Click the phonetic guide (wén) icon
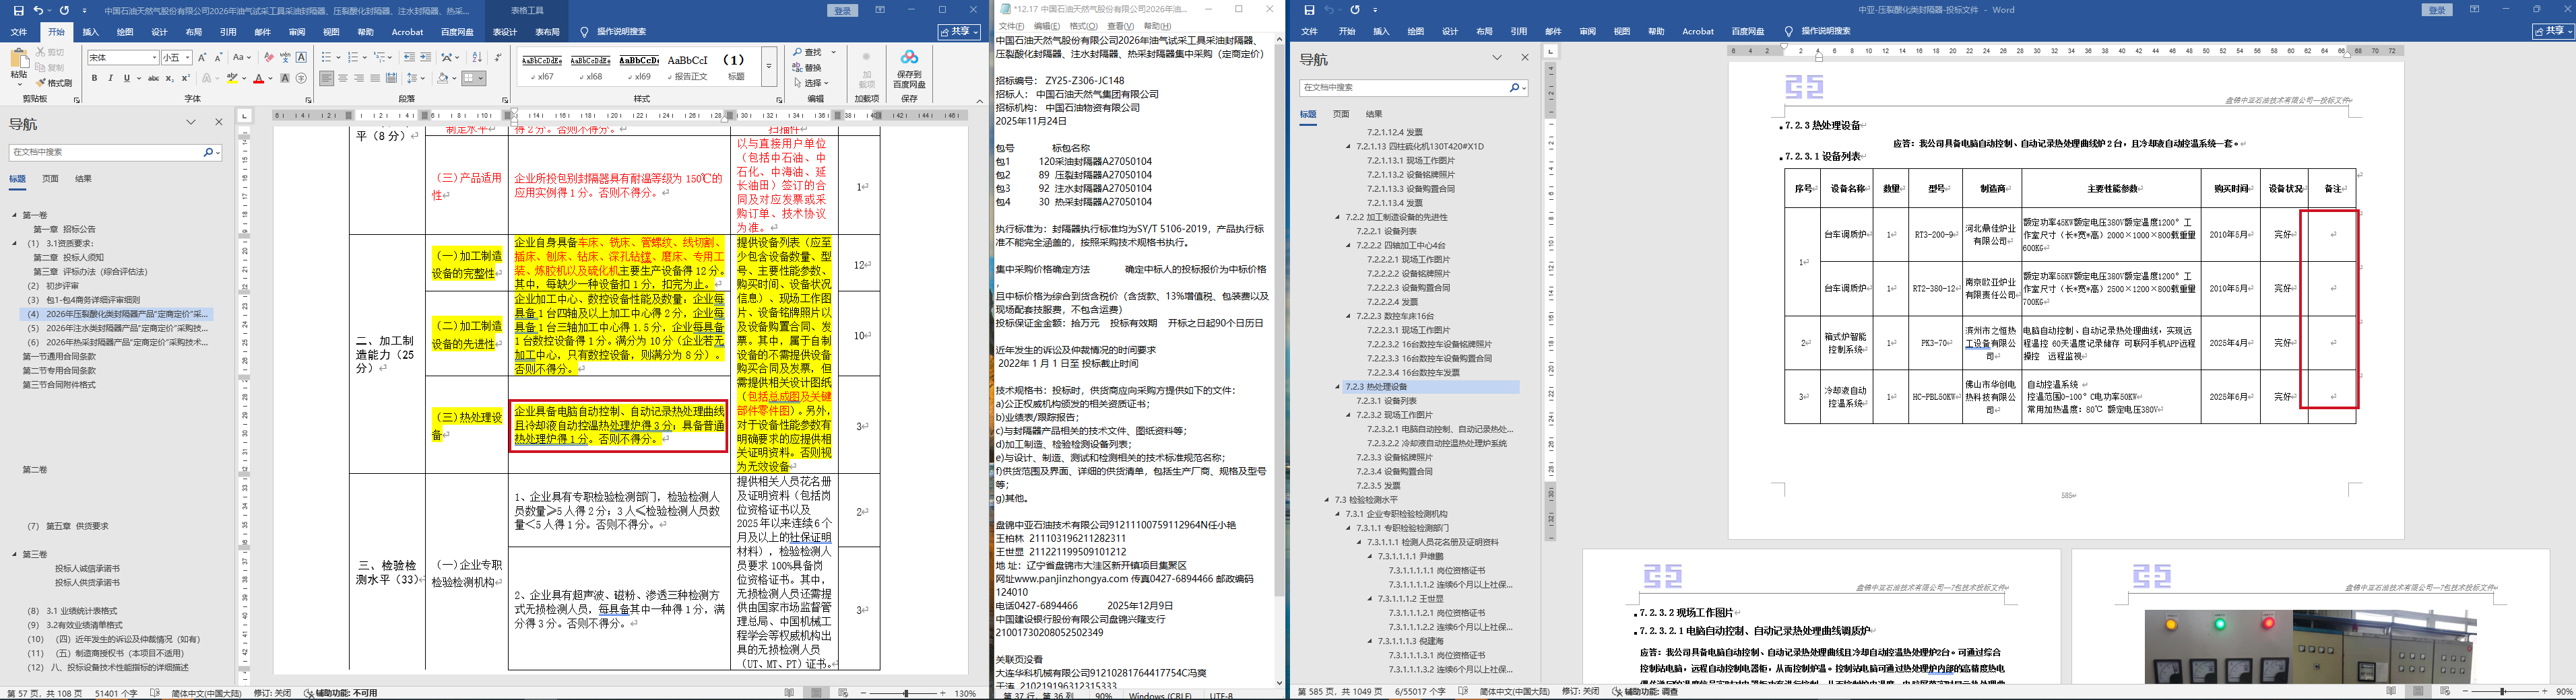Viewport: 2576px width, 700px height. point(286,58)
